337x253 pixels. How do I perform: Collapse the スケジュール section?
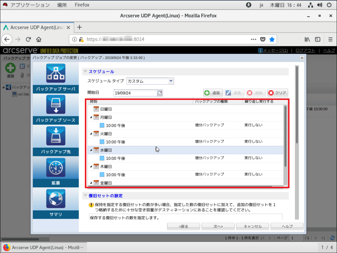[x=85, y=71]
